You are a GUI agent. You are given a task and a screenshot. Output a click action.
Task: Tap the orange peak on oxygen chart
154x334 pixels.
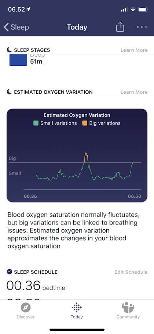pyautogui.click(x=86, y=158)
